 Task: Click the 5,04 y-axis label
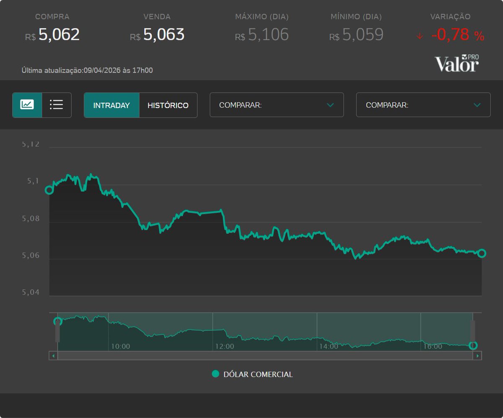[31, 292]
